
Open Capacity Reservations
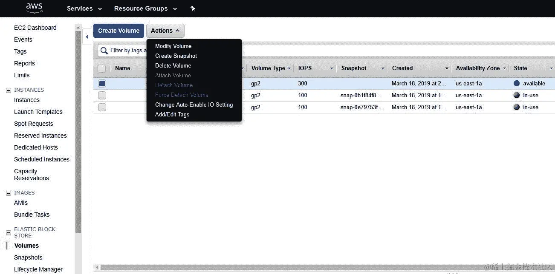coord(31,175)
